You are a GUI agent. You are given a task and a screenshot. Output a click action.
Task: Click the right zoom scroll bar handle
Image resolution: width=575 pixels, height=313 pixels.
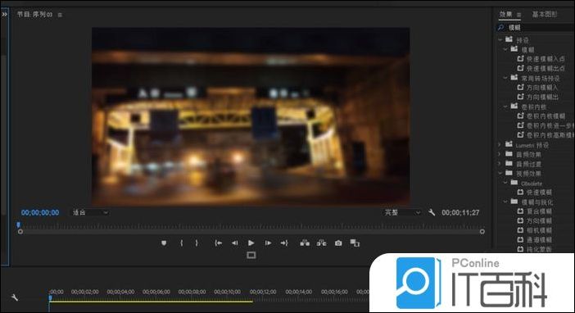[x=482, y=232]
